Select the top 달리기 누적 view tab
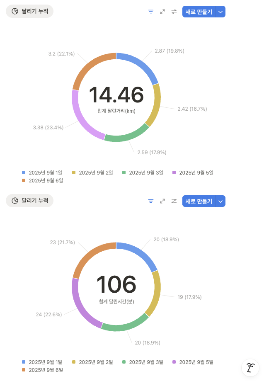This screenshot has height=381, width=264. (30, 11)
